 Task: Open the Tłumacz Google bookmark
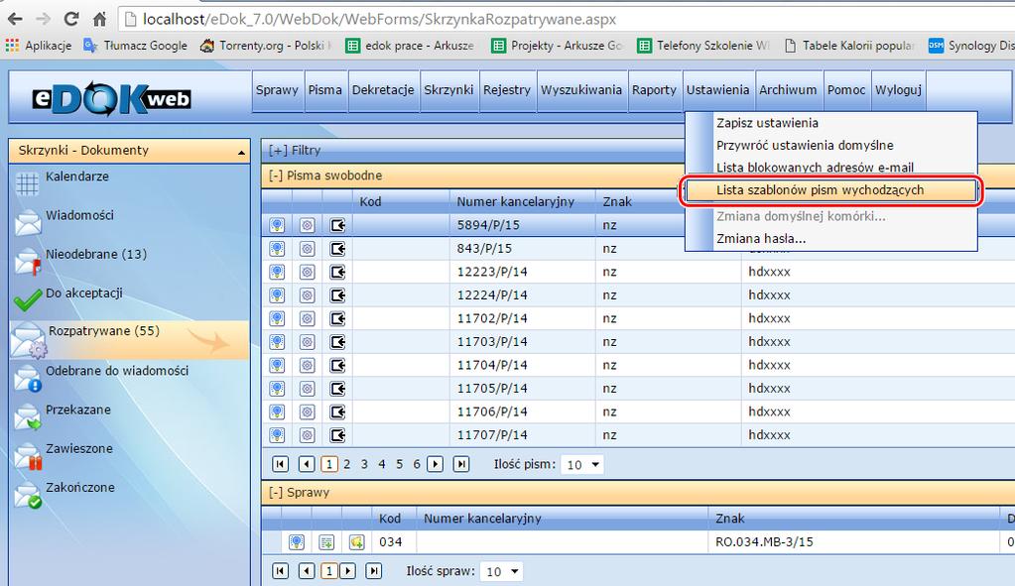tap(135, 46)
